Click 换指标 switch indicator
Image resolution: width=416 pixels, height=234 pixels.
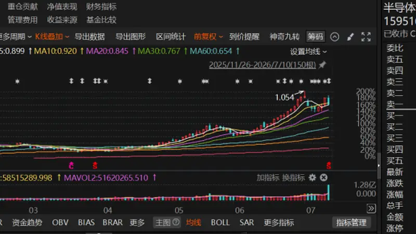coord(293,177)
